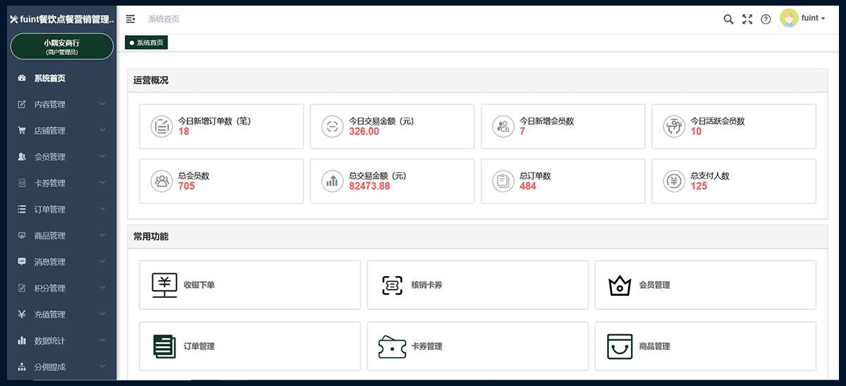Expand the 订单管理 sidebar chevron
Screen dimensions: 846x386
coord(103,209)
